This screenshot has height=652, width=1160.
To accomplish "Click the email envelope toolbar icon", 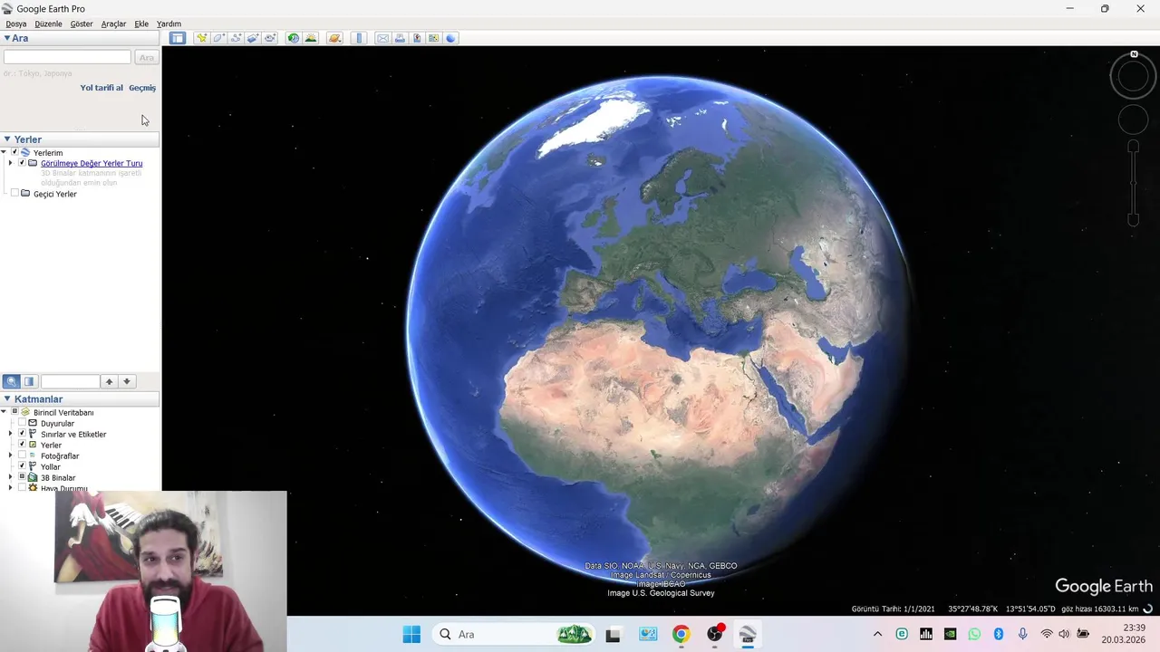I will (382, 38).
